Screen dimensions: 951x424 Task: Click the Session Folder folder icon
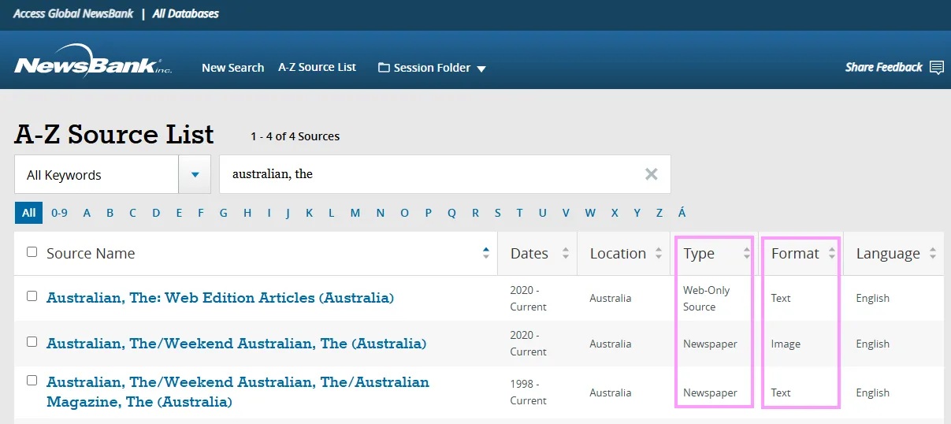point(384,68)
